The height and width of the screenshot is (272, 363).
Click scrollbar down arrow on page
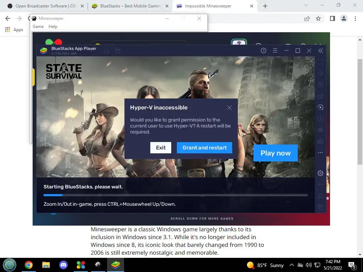360,255
